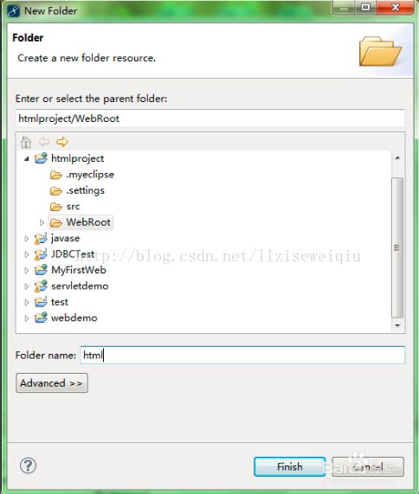This screenshot has width=419, height=494.
Task: Select the JDBCTest project label
Action: (73, 254)
